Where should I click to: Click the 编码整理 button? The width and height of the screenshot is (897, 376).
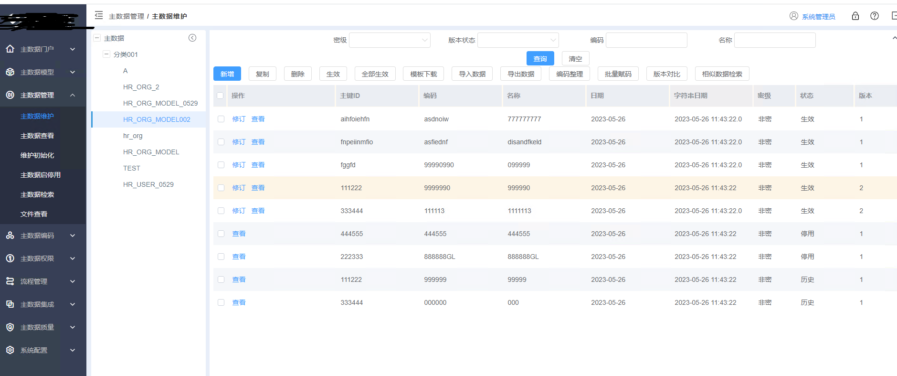570,74
